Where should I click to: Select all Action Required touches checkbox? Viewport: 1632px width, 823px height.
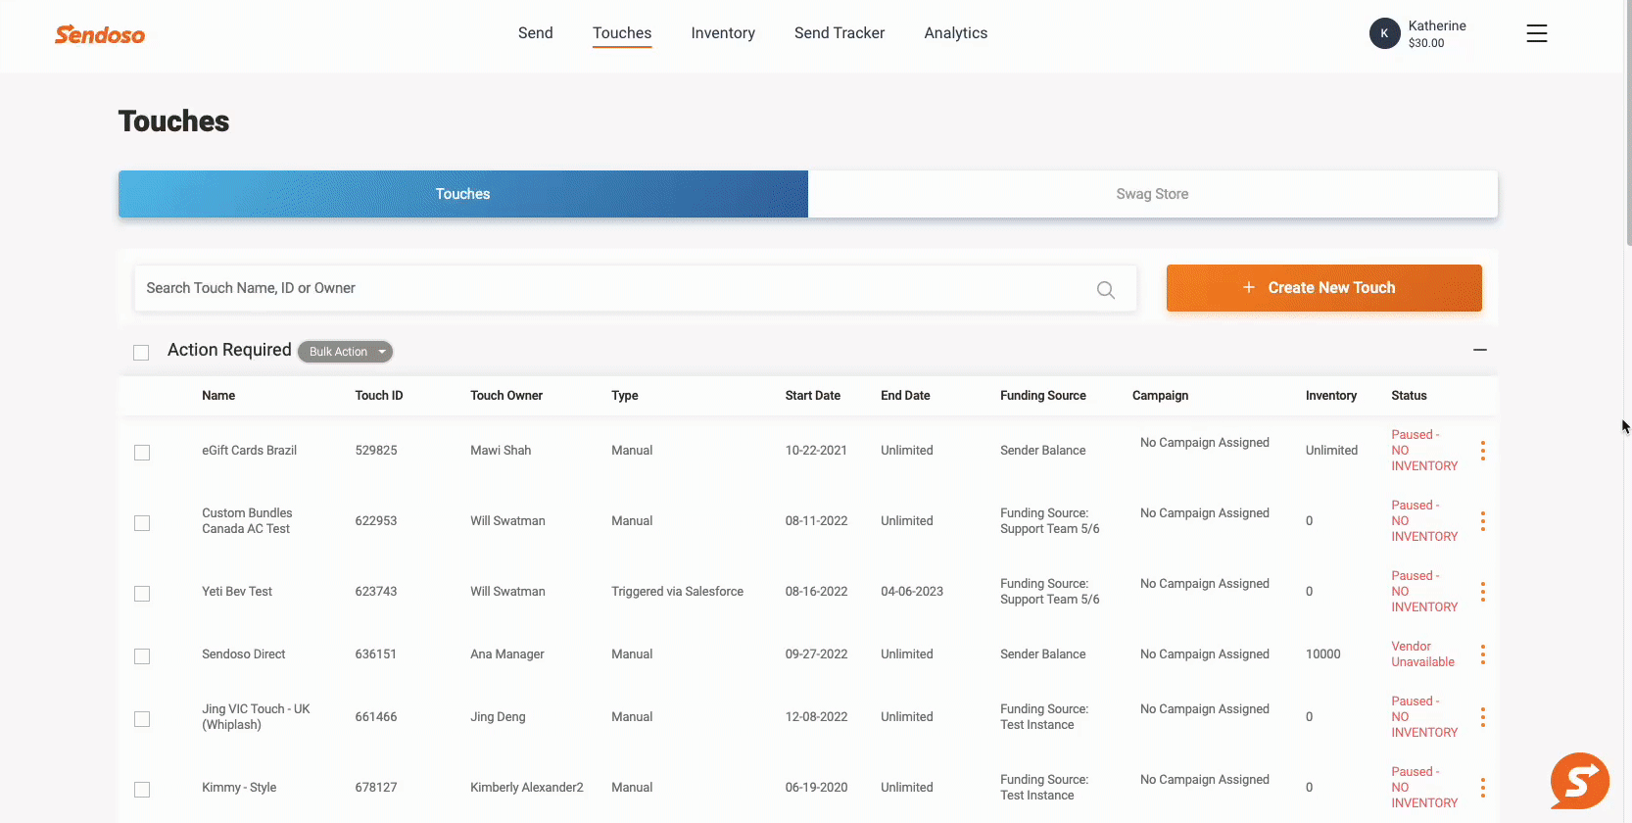click(141, 353)
